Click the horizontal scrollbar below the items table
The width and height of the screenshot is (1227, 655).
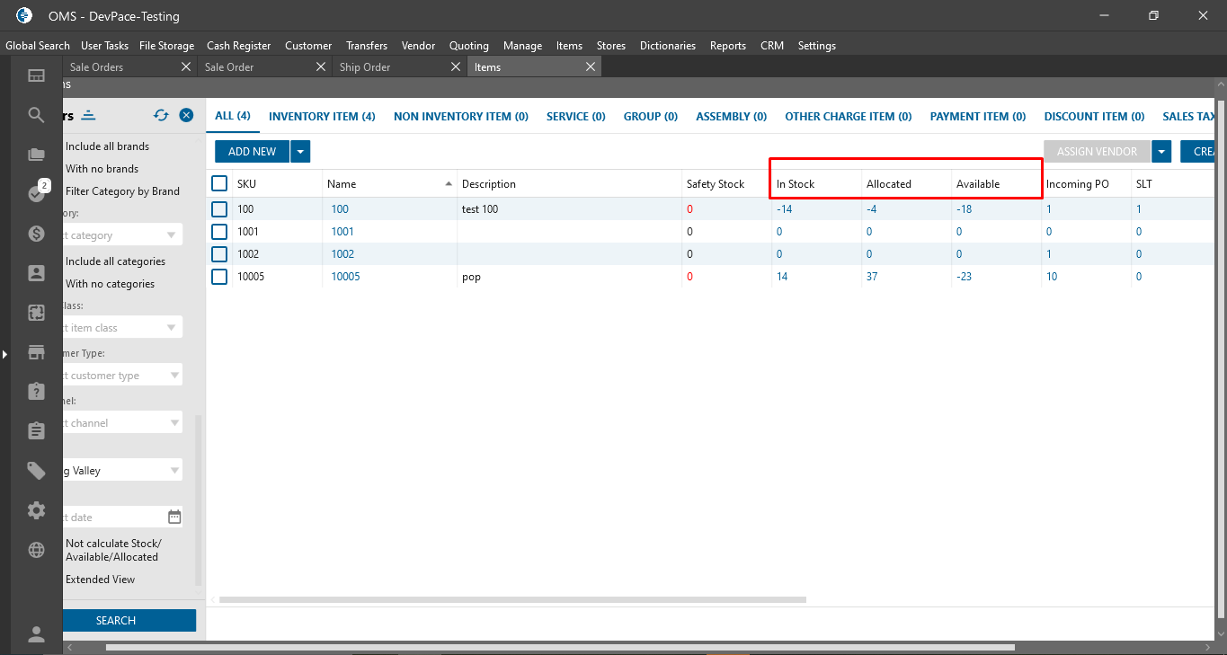click(512, 599)
